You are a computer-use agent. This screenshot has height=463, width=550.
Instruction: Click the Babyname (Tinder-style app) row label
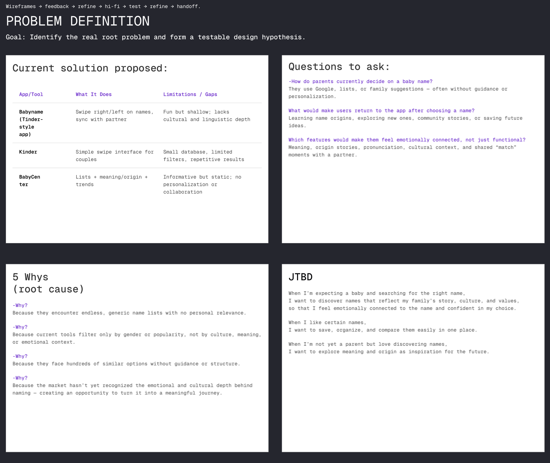tap(31, 123)
